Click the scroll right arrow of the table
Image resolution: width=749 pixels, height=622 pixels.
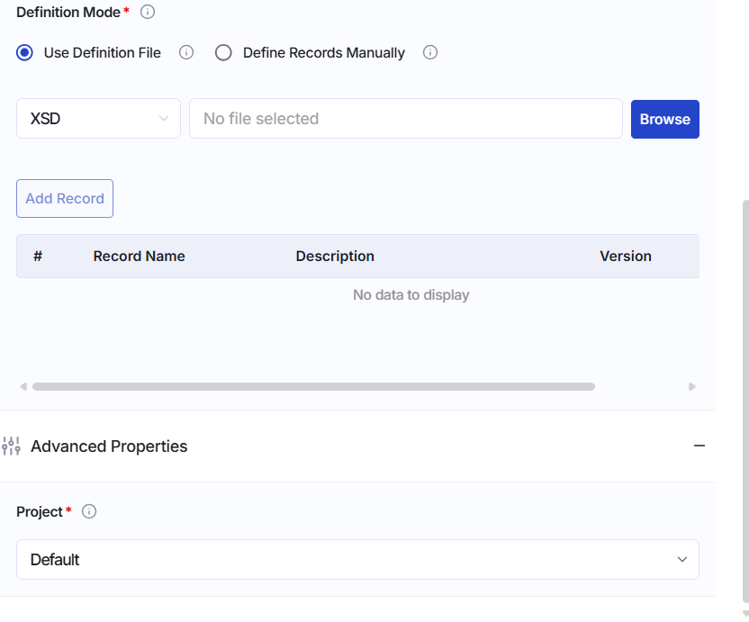[691, 386]
